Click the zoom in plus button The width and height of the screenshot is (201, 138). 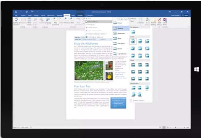tap(184, 127)
